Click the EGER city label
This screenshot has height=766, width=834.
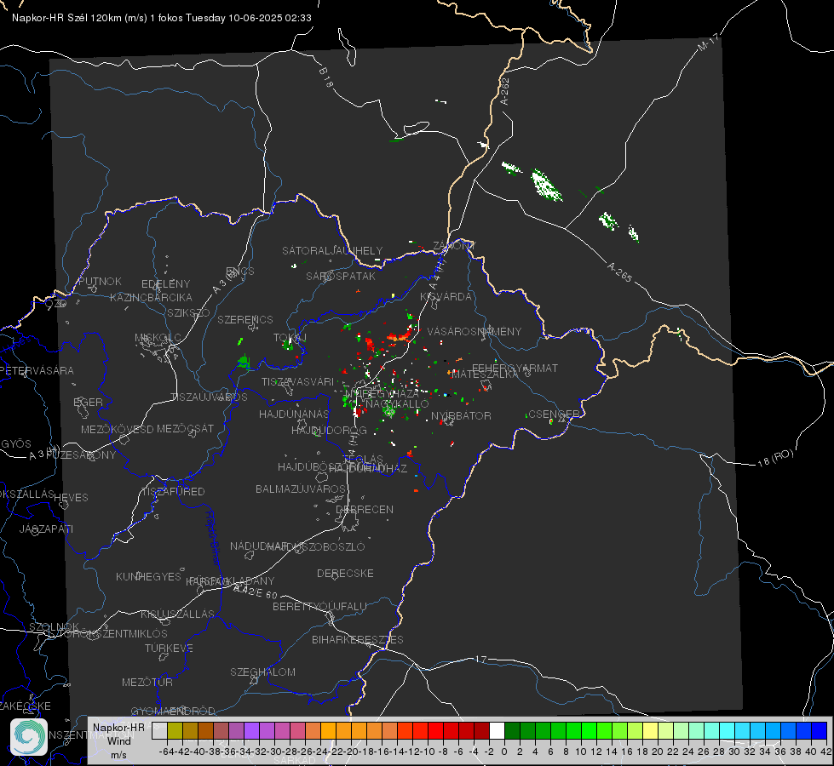[x=88, y=402]
